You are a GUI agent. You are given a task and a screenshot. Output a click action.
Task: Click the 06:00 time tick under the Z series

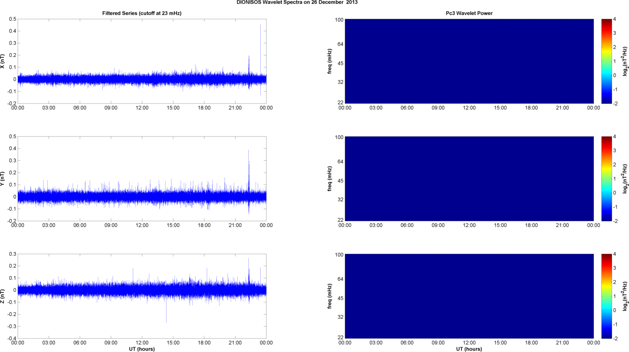[x=80, y=343]
